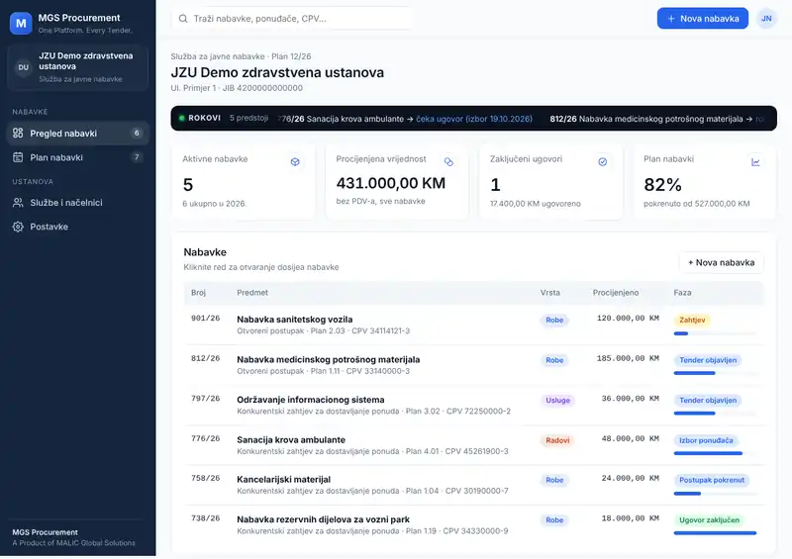Click the 5 predstoji deadlines label
Screen dimensions: 792x559
249,118
